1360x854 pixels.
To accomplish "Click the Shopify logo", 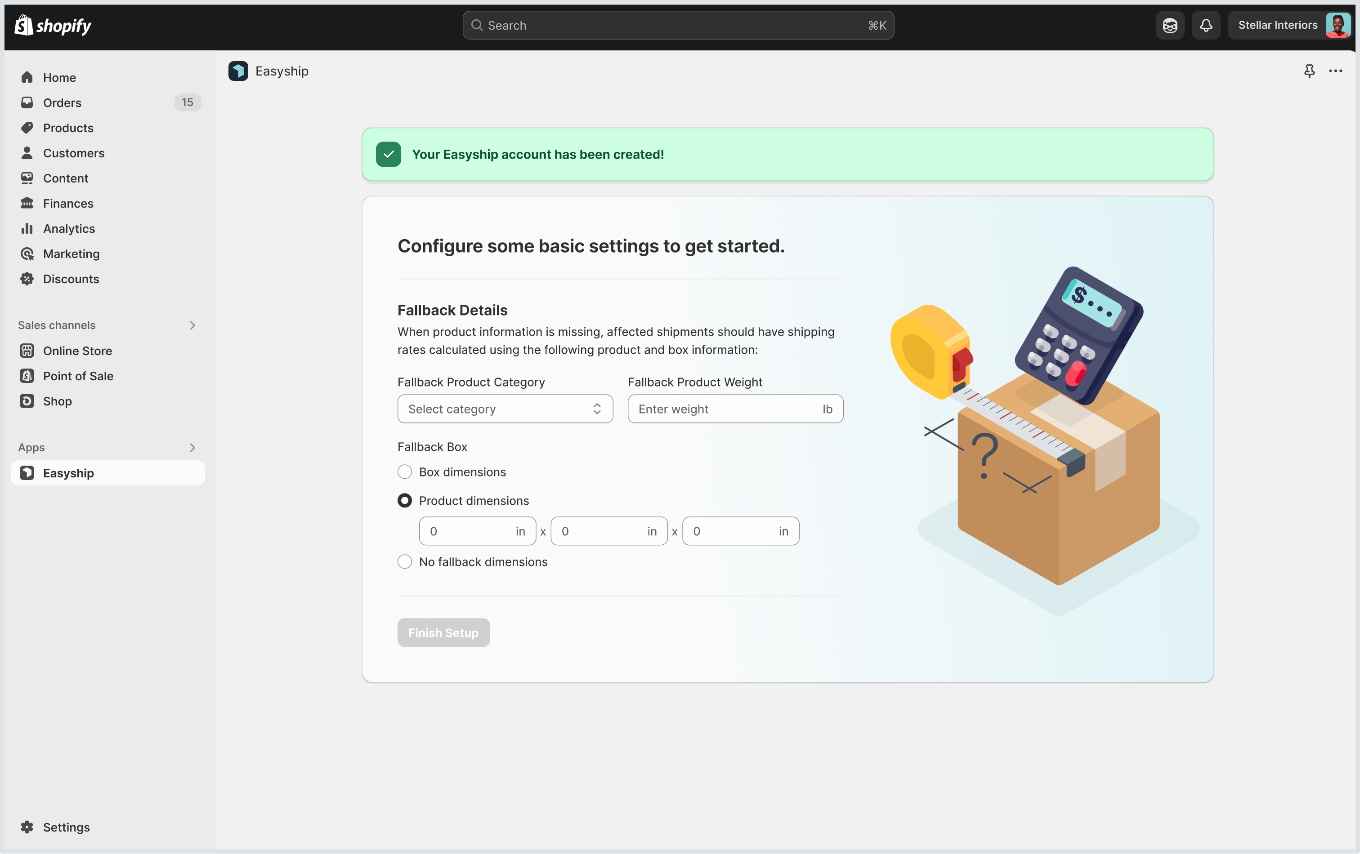I will [53, 26].
